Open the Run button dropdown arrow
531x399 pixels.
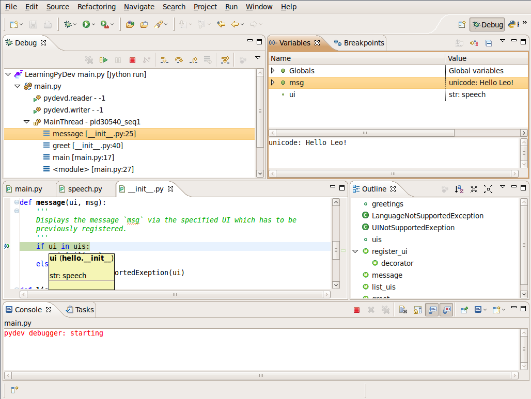pyautogui.click(x=93, y=24)
